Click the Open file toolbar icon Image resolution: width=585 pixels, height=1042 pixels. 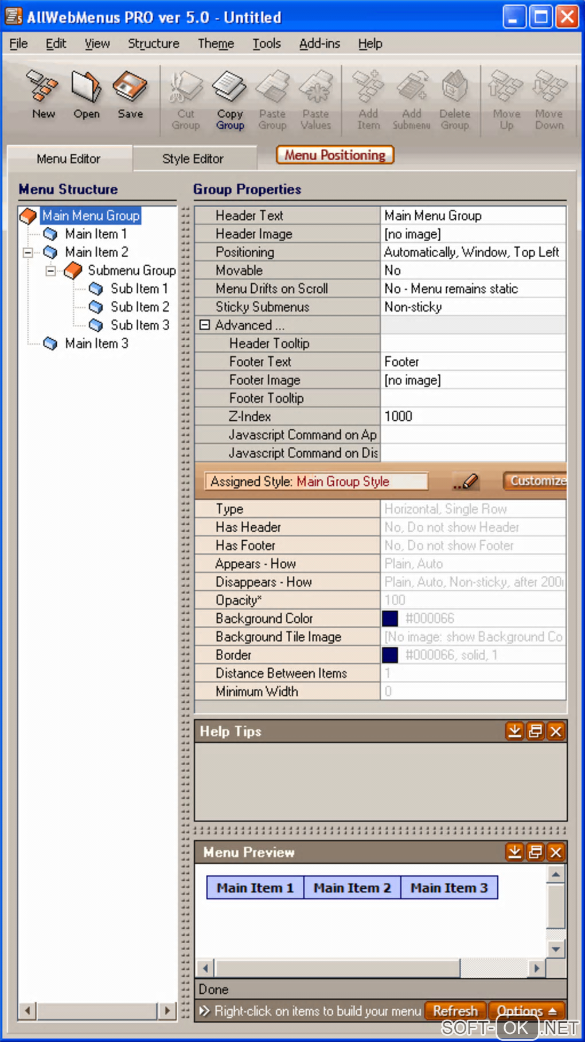click(86, 94)
